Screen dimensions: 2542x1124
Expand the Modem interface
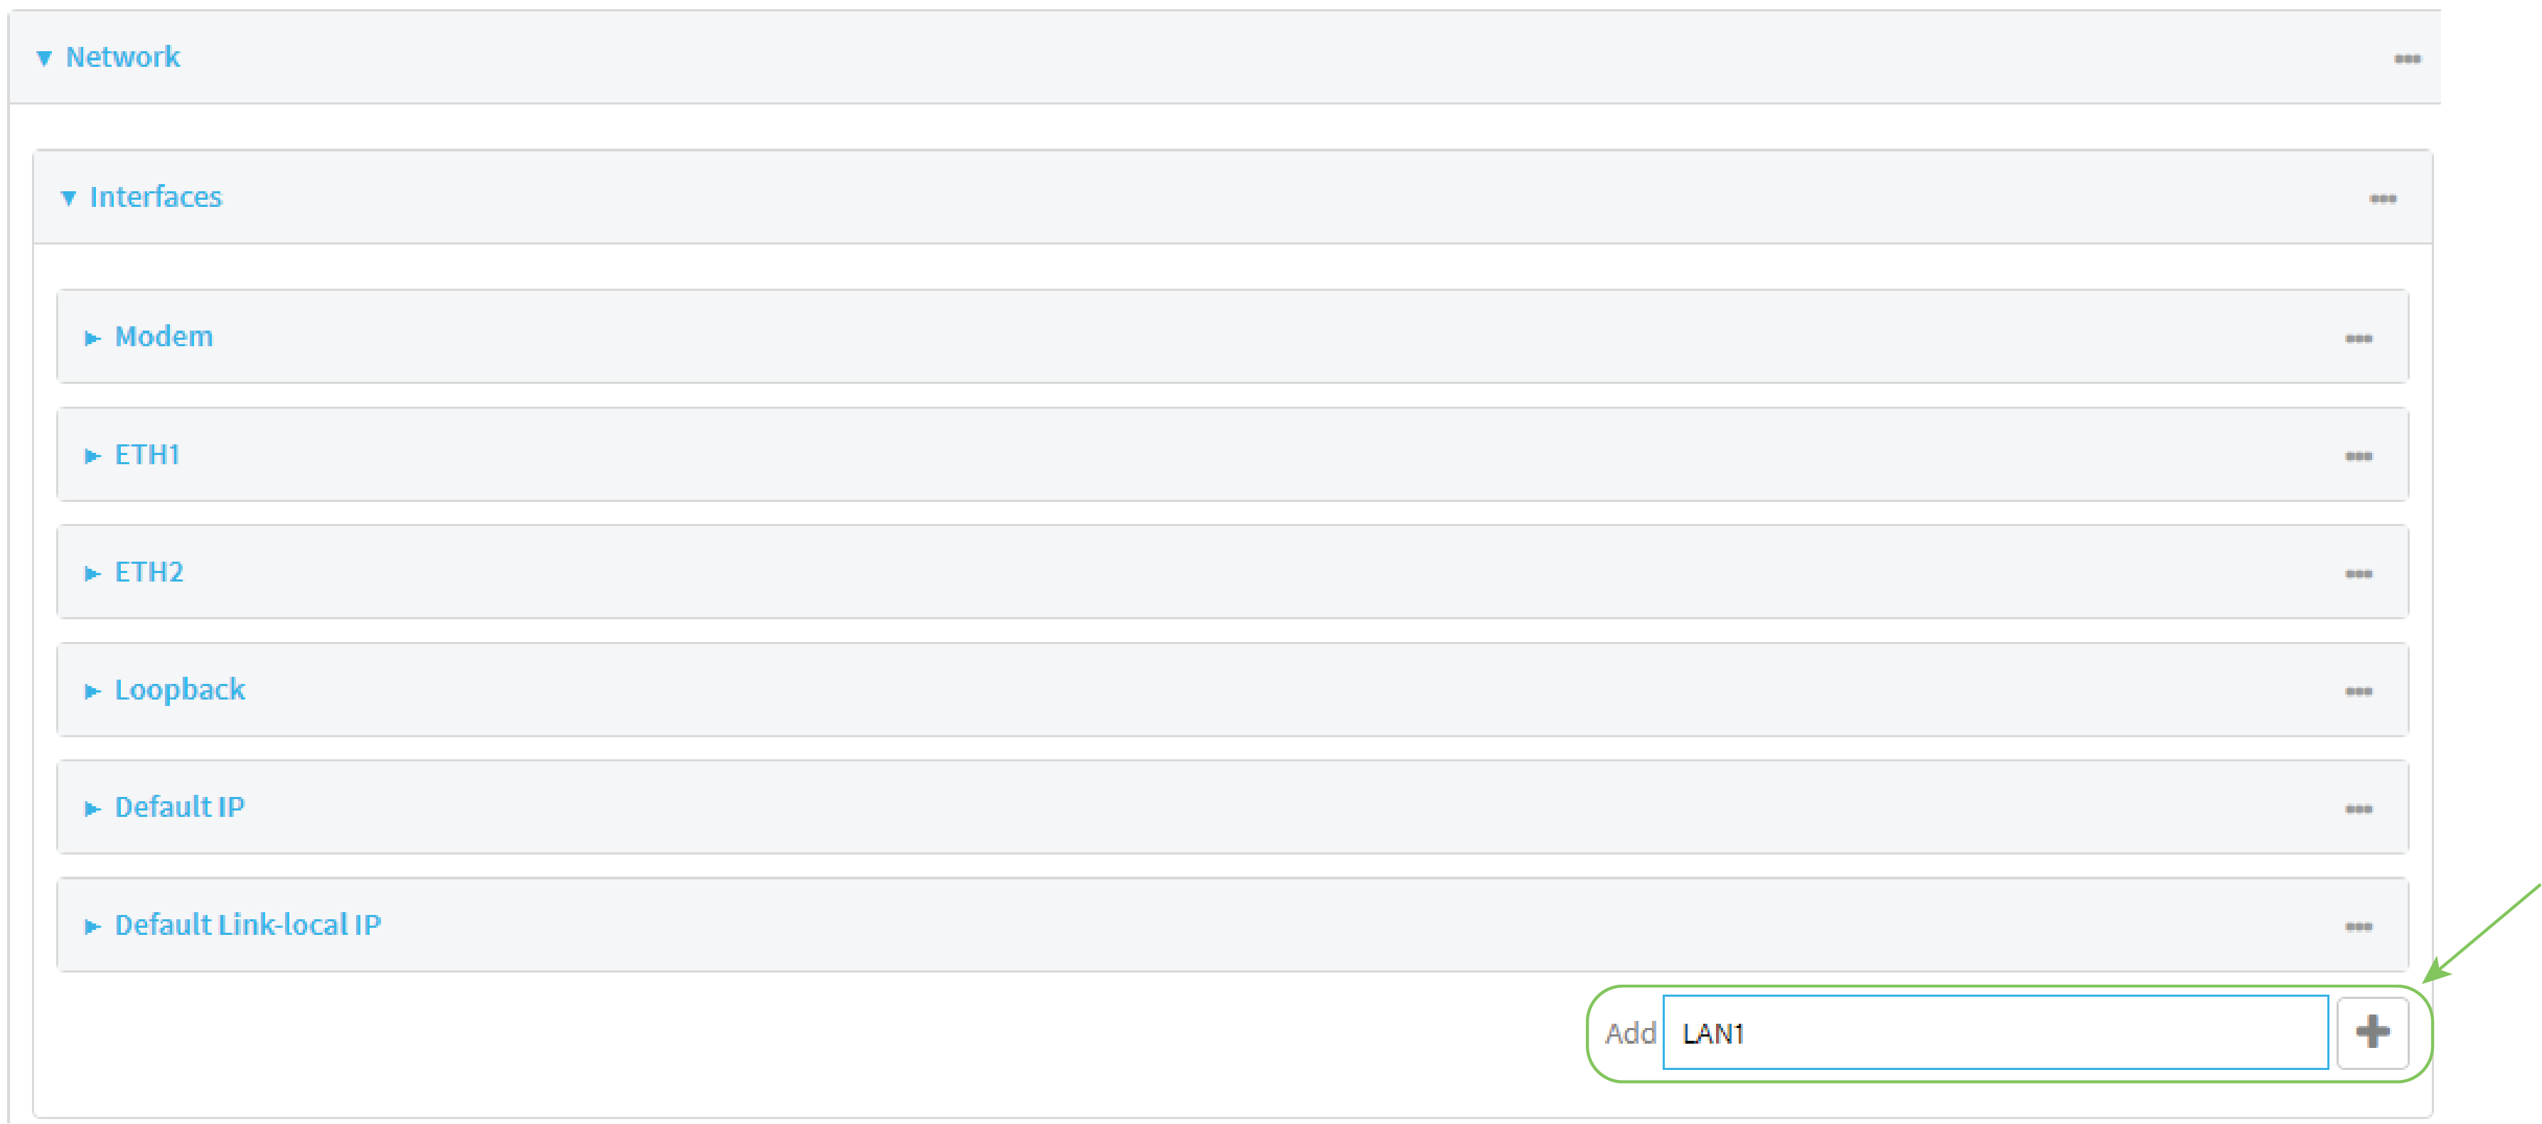point(92,338)
